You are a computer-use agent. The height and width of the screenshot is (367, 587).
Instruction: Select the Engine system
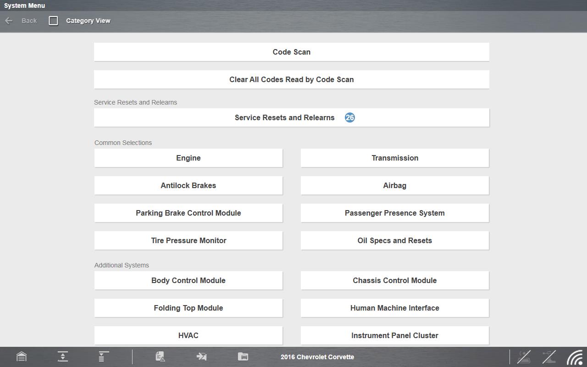[188, 158]
